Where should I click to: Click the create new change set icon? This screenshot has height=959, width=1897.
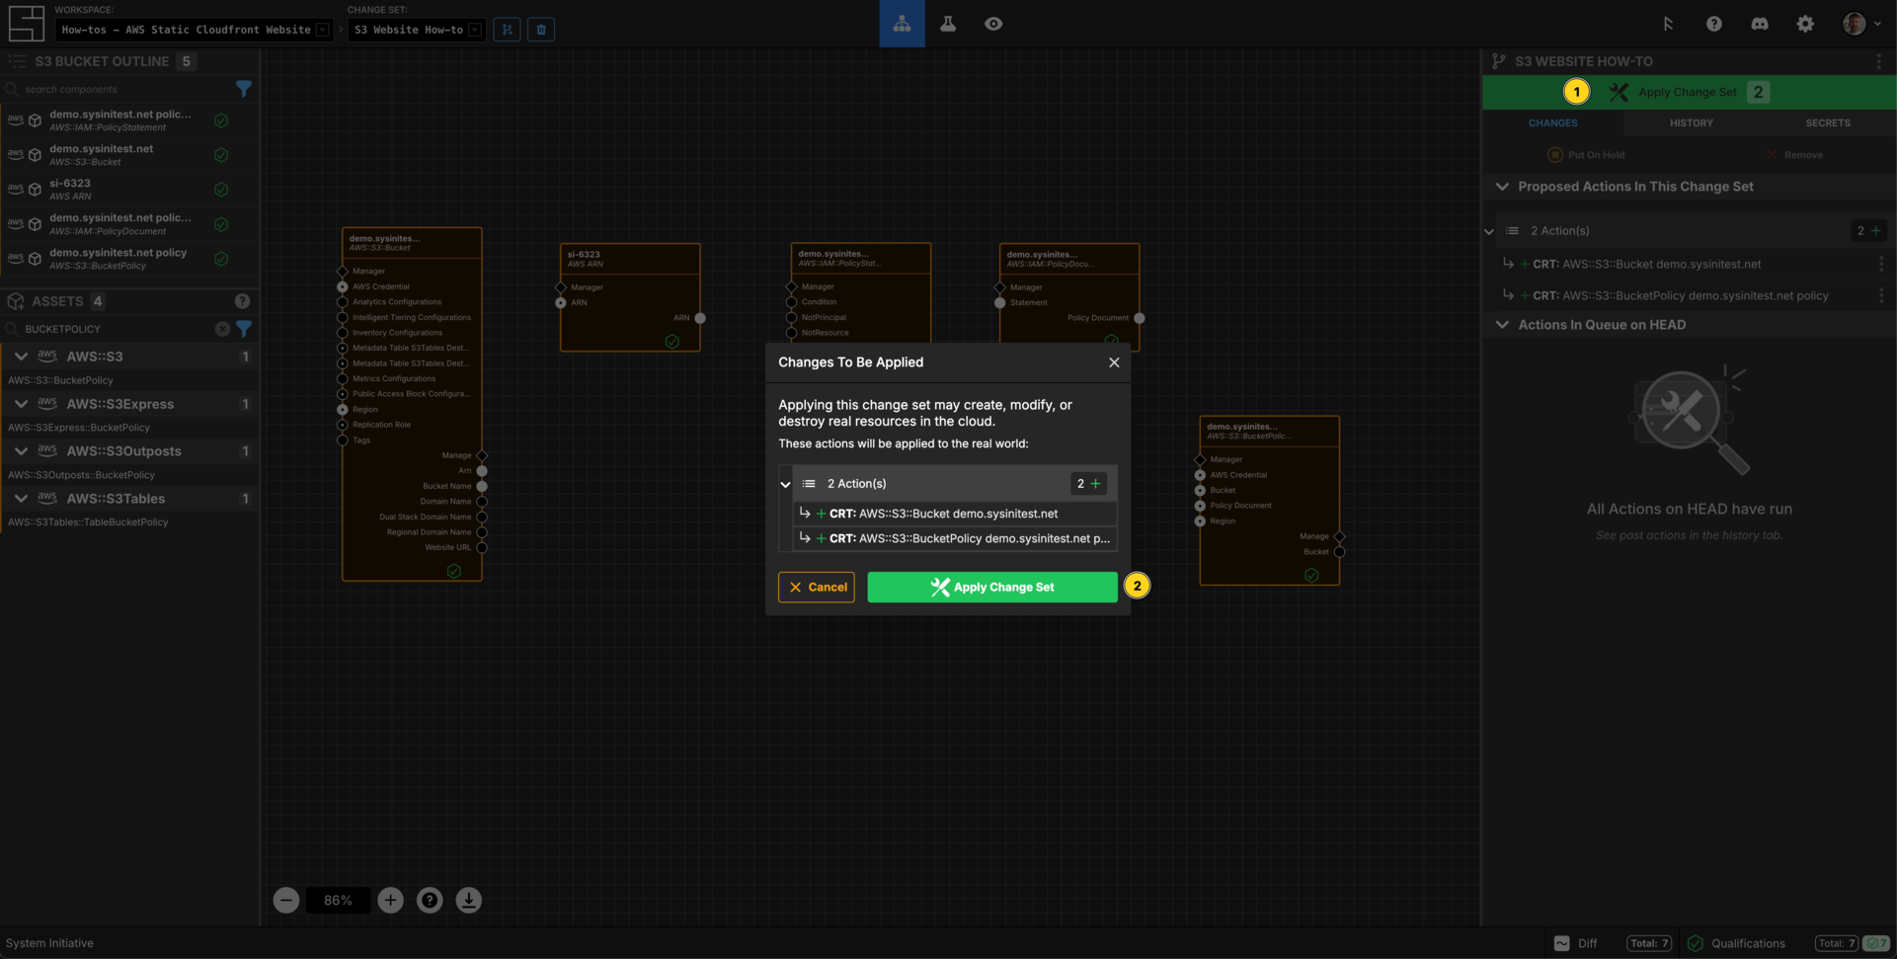pos(508,30)
